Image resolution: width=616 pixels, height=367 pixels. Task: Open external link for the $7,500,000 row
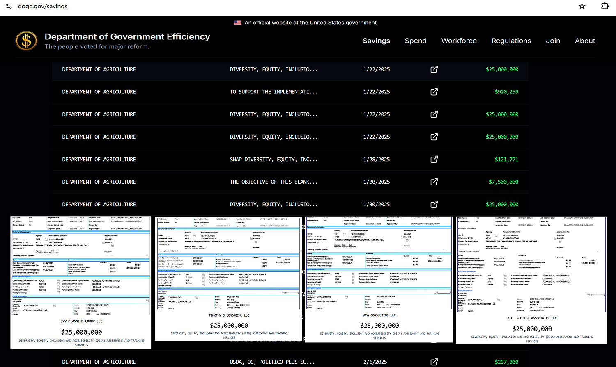pyautogui.click(x=434, y=182)
